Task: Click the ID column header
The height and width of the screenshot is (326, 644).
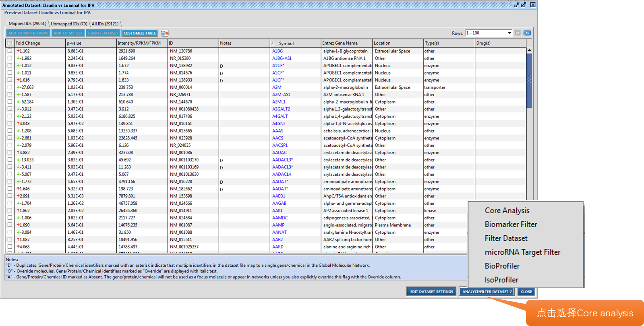Action: click(193, 43)
